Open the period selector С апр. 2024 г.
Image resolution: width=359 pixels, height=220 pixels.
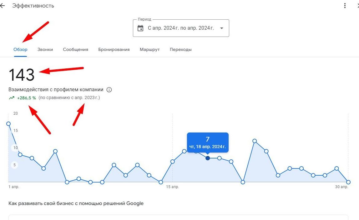pos(181,28)
